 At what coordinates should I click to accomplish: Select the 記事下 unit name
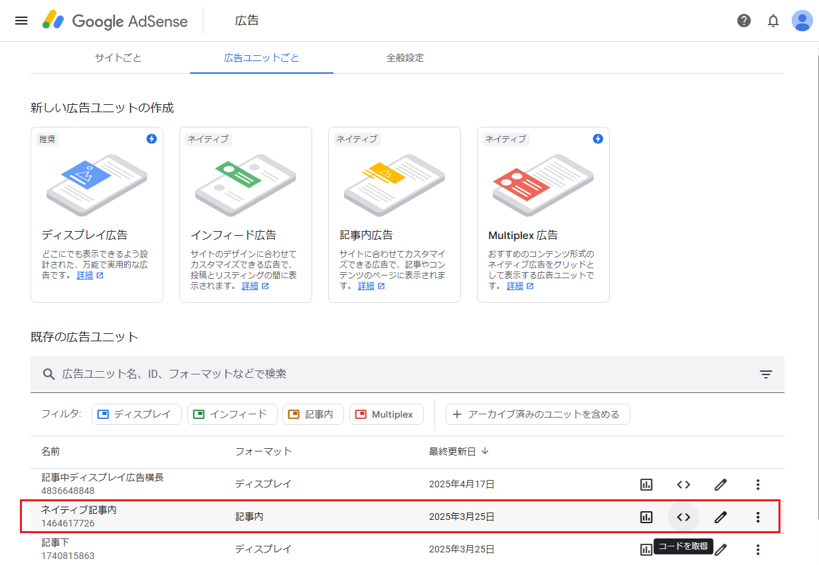[x=55, y=542]
